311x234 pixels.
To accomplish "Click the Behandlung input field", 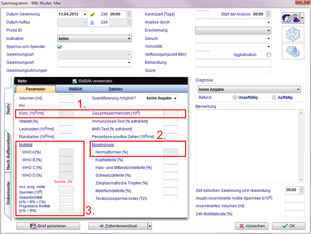I will (233, 63).
